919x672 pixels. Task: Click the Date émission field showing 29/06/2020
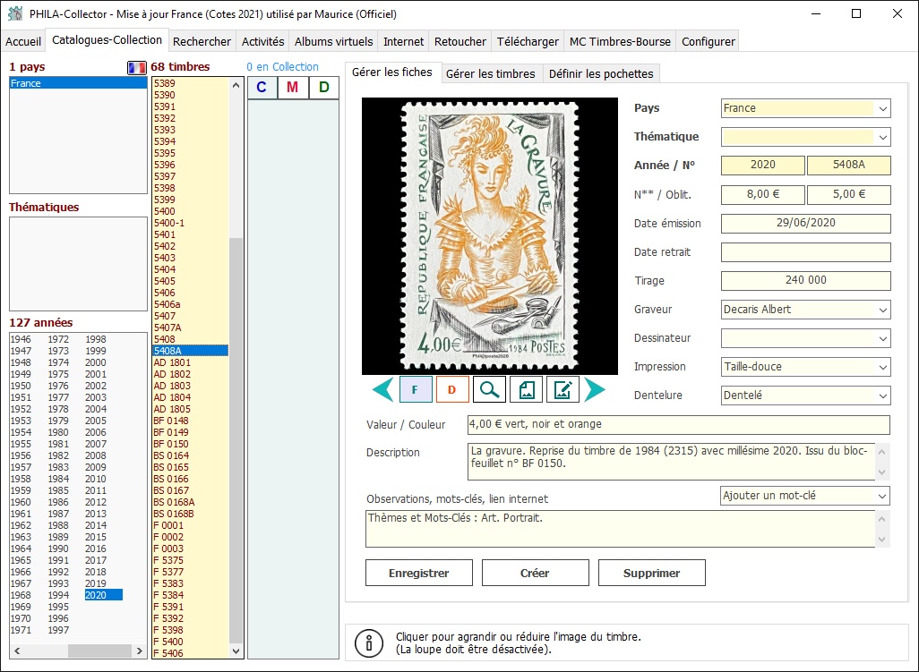tap(806, 224)
